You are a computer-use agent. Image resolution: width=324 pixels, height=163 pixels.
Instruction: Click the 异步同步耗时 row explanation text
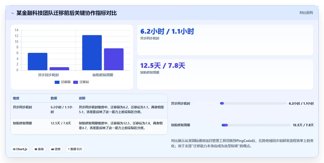coord(121,110)
